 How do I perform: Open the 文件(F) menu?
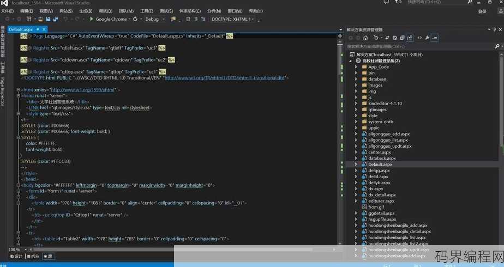point(7,11)
